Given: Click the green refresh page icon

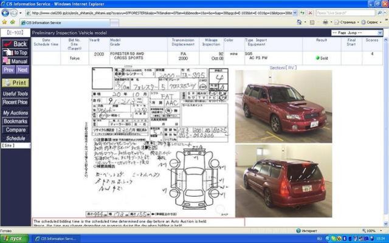Looking at the screenshot, I should [x=303, y=13].
